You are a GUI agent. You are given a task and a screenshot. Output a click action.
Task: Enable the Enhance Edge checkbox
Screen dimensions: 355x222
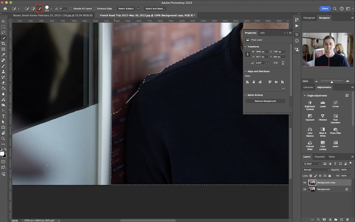point(94,9)
